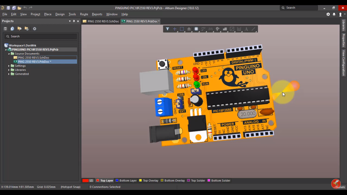This screenshot has height=195, width=347.
Task: Open a document with the folder icon
Action: coord(19,8)
